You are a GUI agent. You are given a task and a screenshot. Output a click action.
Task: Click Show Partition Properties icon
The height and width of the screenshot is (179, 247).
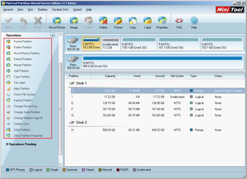coord(8,135)
